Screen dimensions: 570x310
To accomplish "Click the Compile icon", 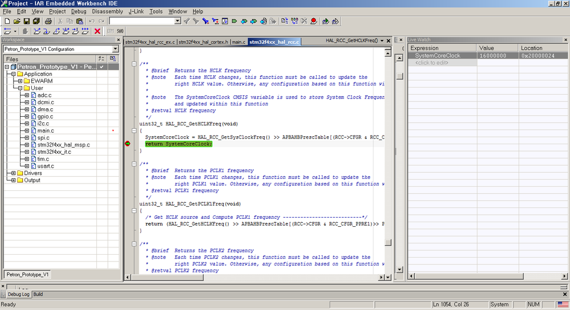I will coord(285,21).
